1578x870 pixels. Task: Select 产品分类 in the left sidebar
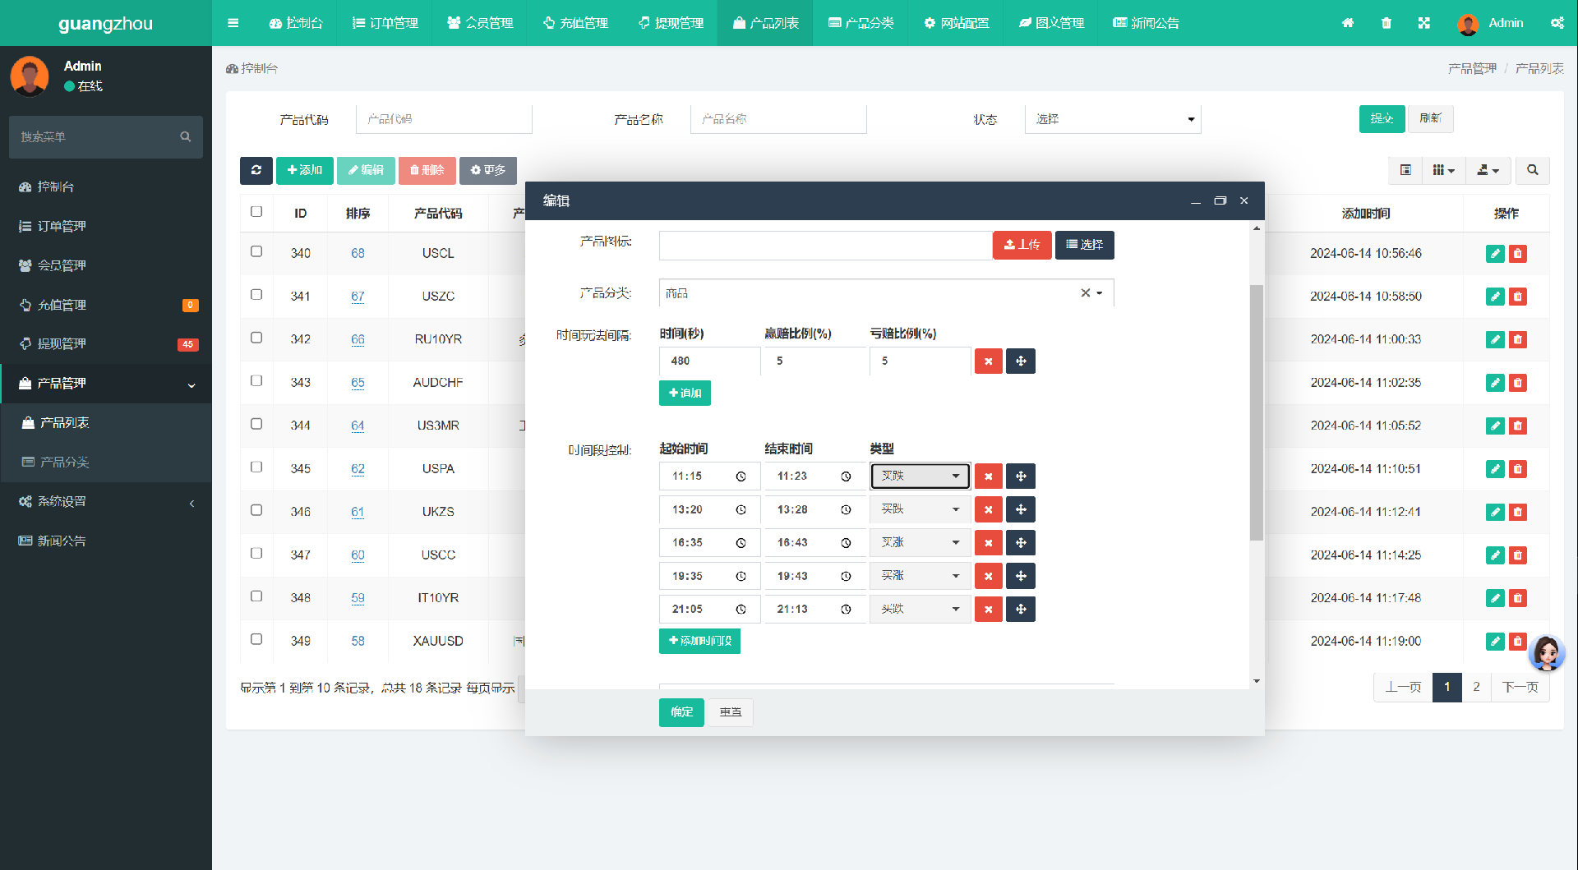point(65,462)
